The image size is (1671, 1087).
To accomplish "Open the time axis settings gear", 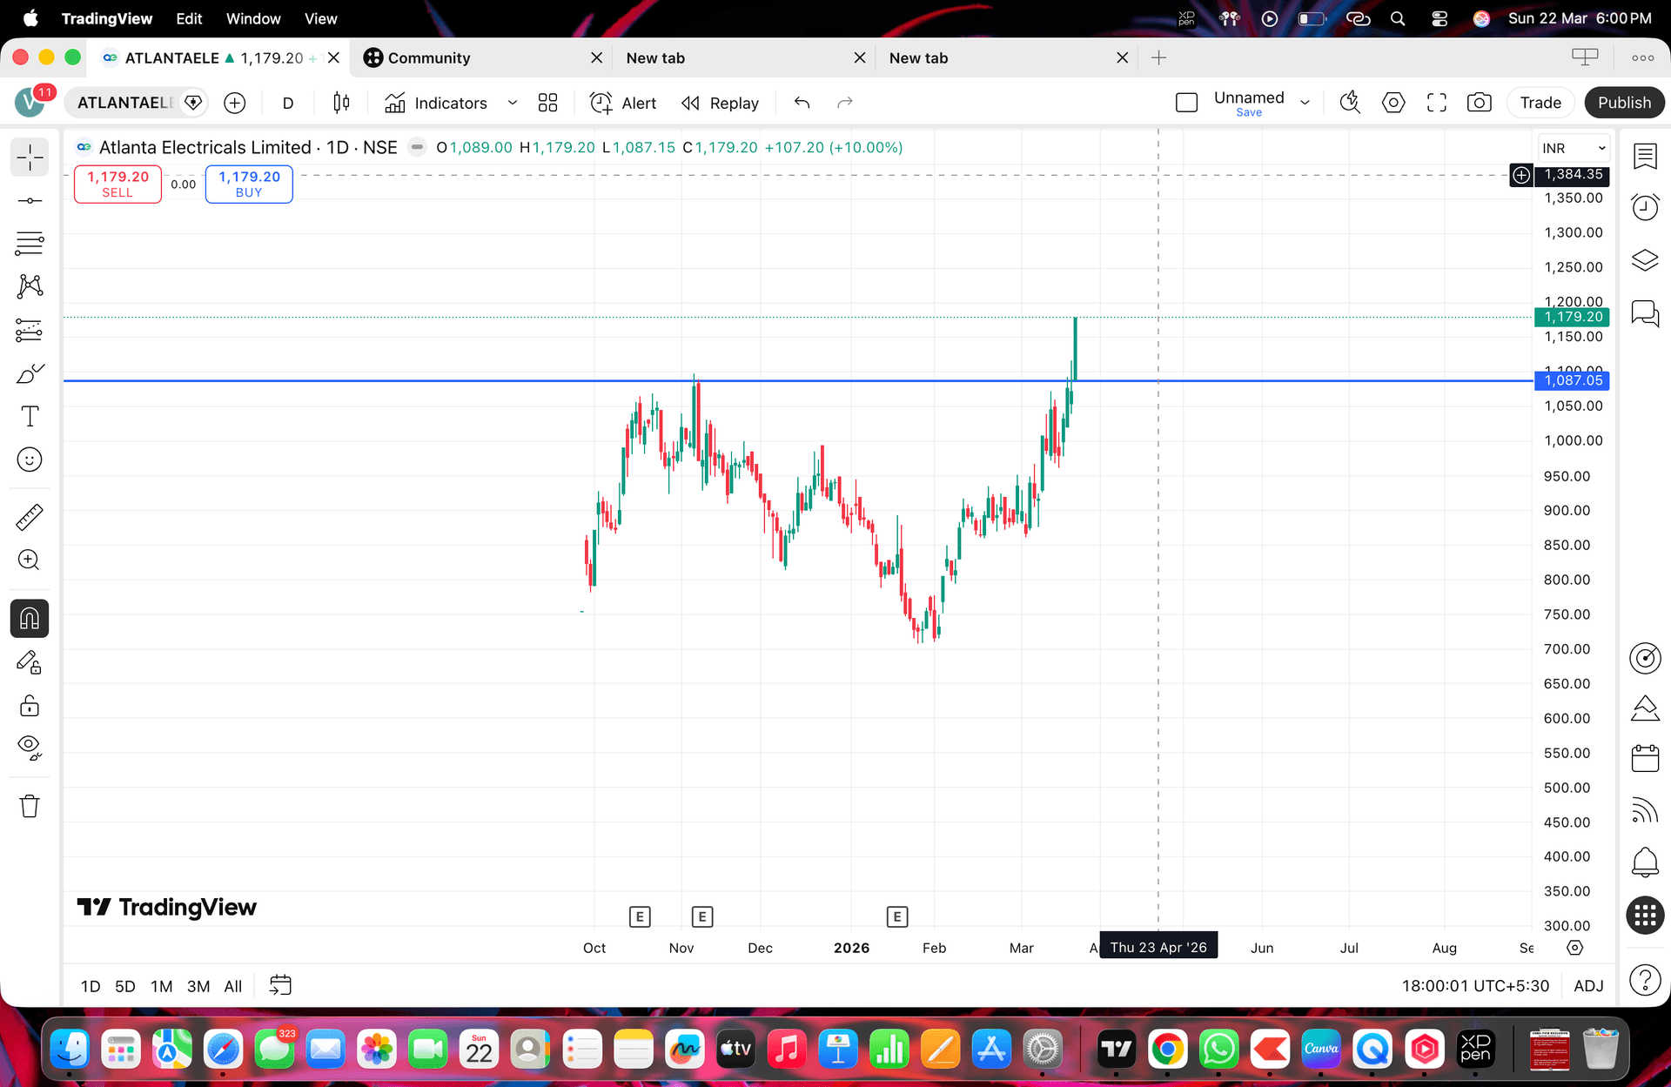I will click(x=1574, y=948).
